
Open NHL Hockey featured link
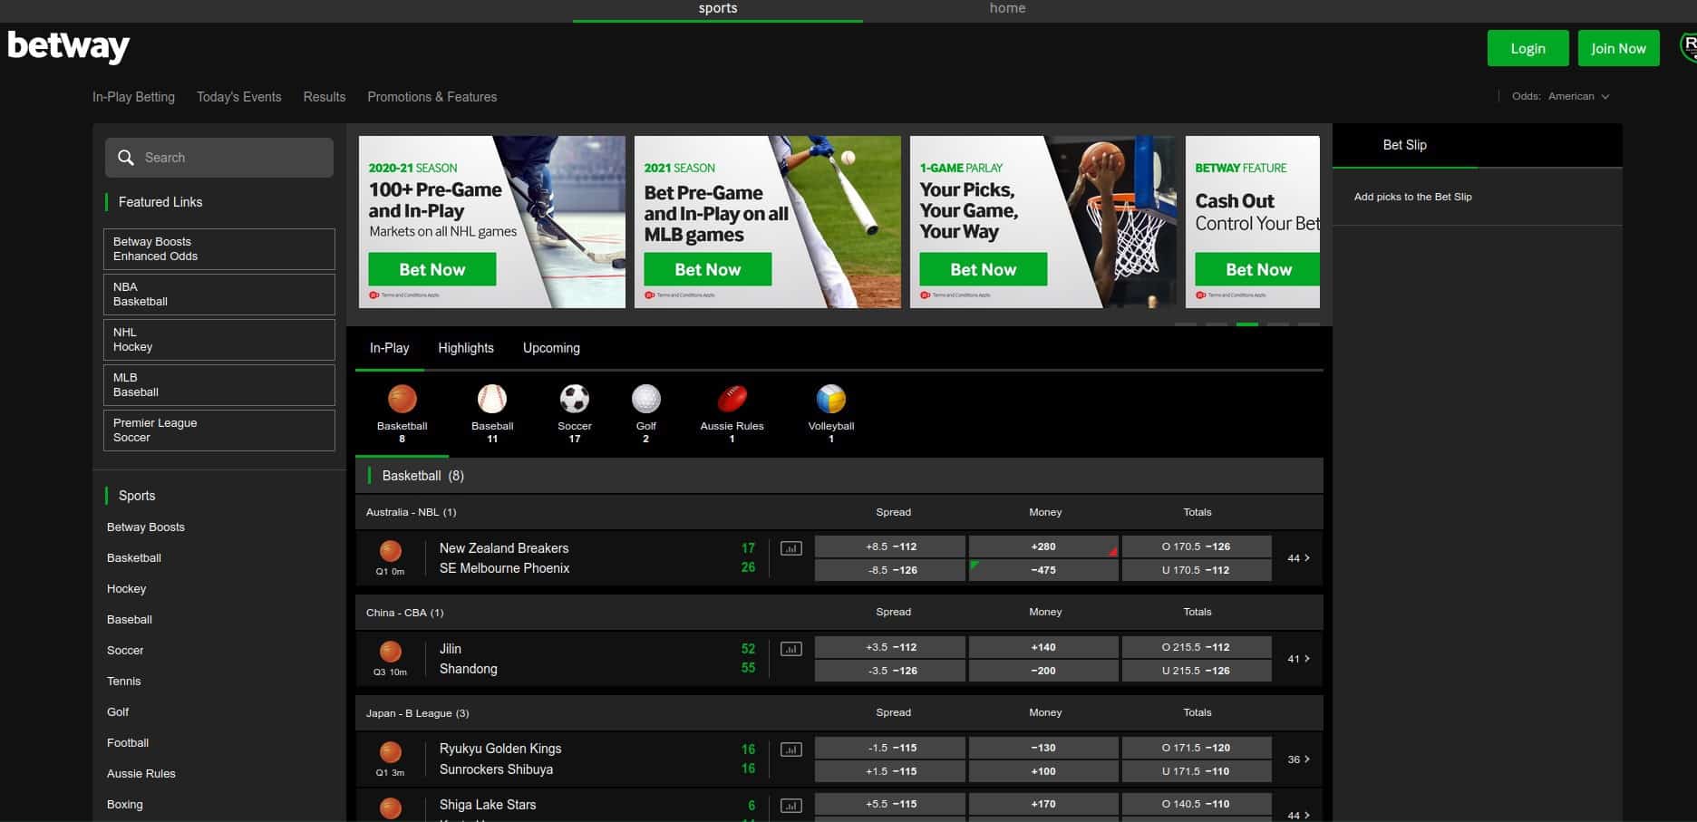point(218,340)
